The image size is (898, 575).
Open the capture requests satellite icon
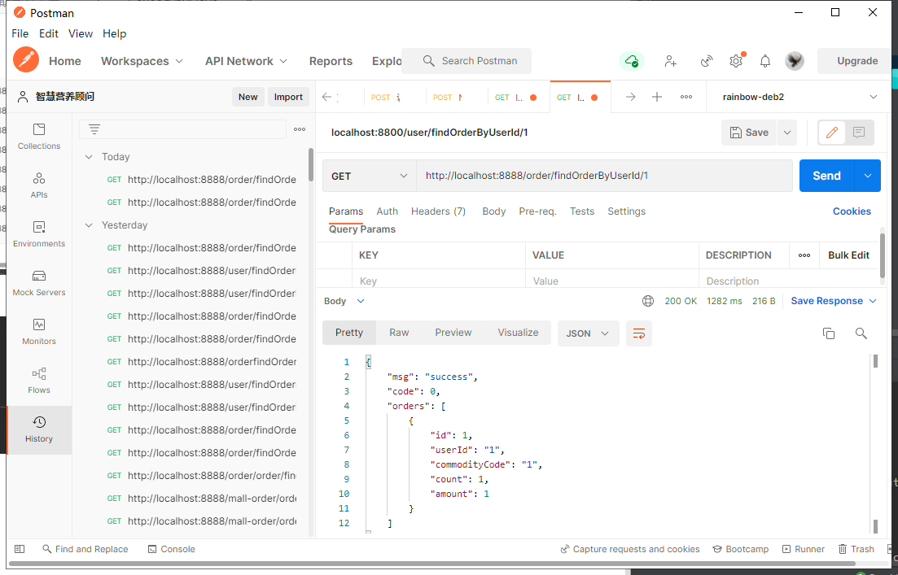coord(707,61)
